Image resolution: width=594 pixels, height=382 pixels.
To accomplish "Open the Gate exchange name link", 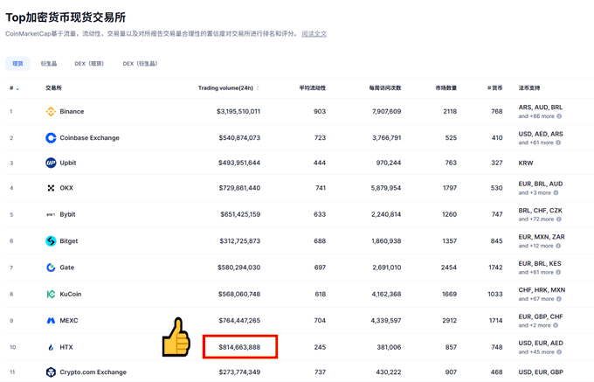I will point(66,267).
